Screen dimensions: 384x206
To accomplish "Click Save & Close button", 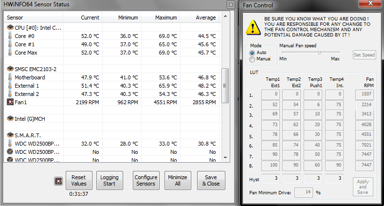I will point(211,181).
